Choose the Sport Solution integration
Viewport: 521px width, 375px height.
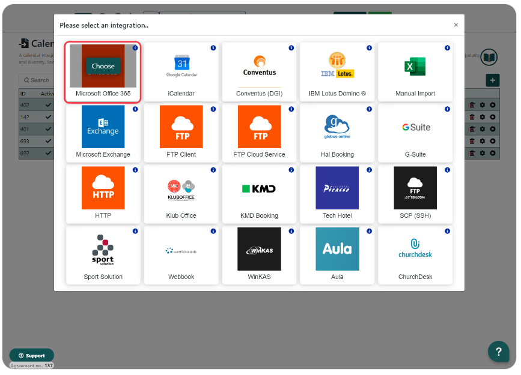103,255
